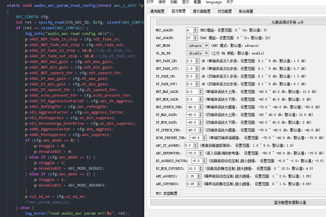Viewport: 326px width, 217px height.
Task: Click the log_info "audio_aec read config ok" line
Action: (69, 33)
